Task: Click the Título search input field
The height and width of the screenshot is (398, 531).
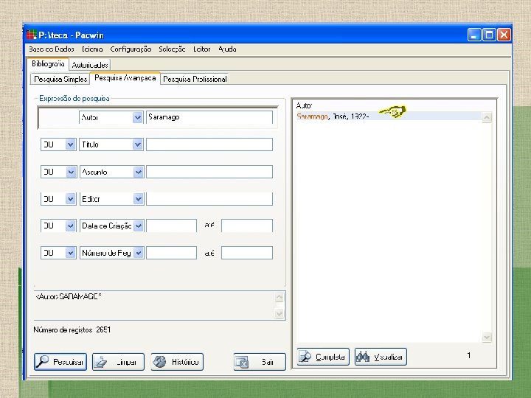Action: coord(209,144)
